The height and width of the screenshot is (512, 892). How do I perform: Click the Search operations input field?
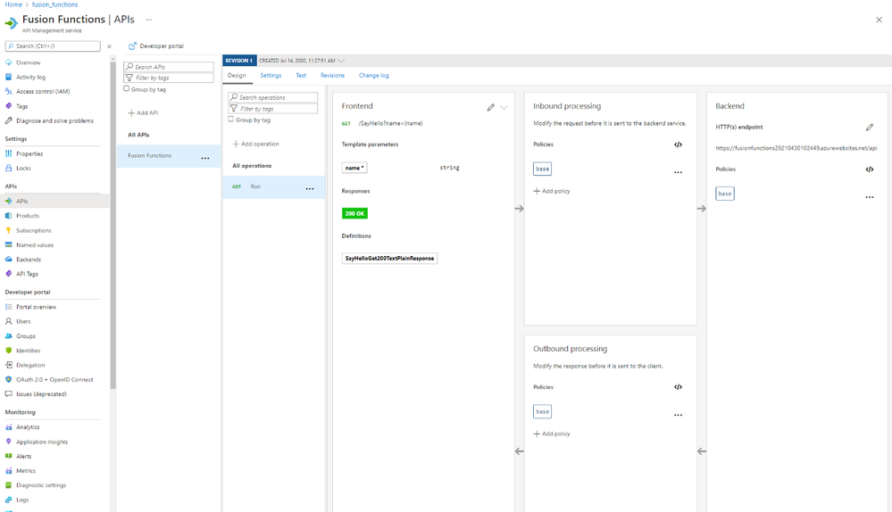(273, 97)
